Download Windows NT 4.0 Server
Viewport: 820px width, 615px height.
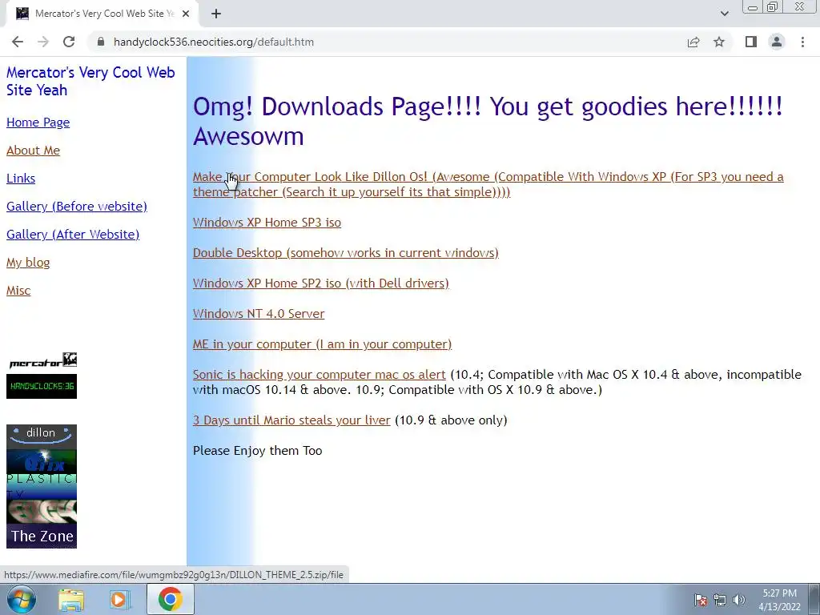coord(259,314)
